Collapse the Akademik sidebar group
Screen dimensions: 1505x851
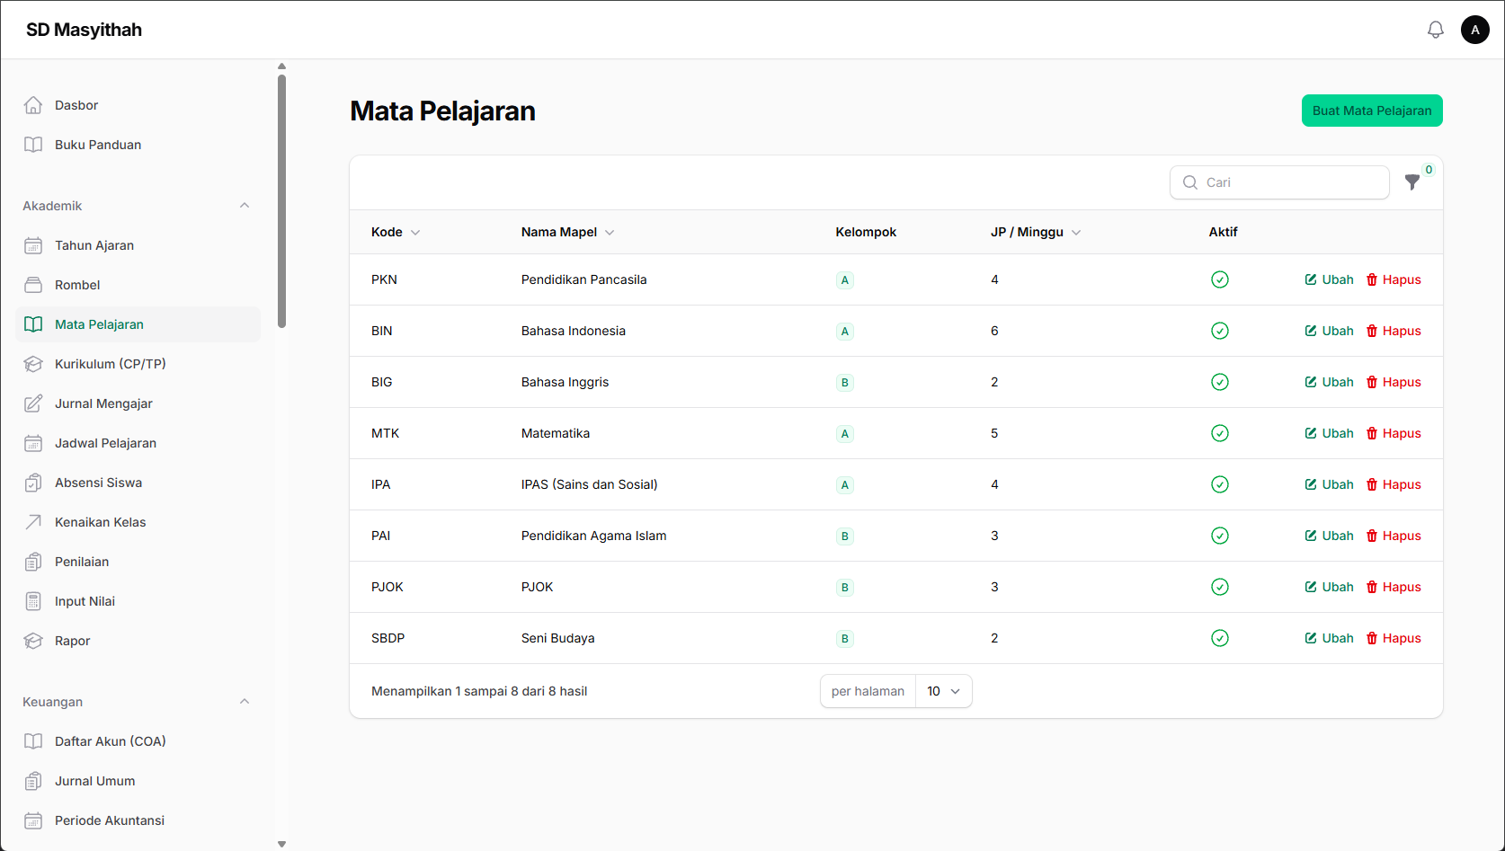tap(245, 206)
